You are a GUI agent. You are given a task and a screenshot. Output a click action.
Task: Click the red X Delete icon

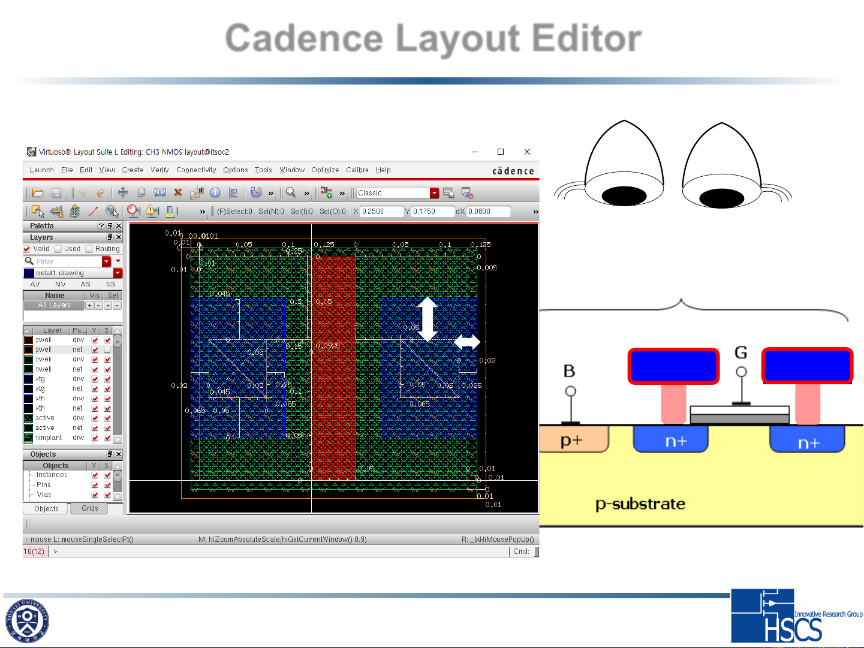coord(178,192)
